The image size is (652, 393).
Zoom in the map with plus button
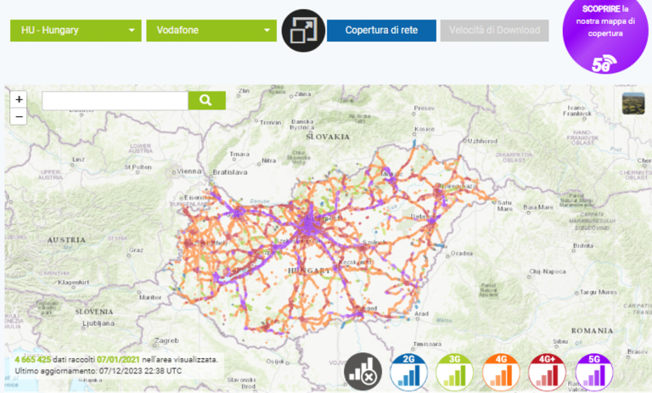(19, 99)
